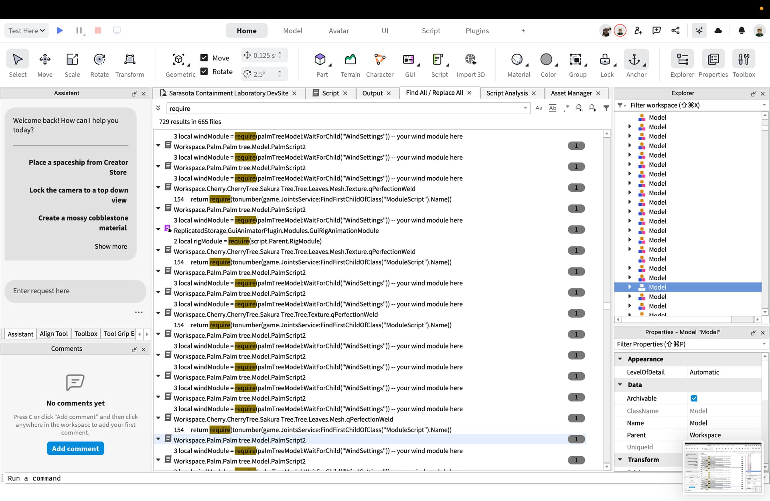The height and width of the screenshot is (501, 770).
Task: Collapse the Appearance properties section
Action: [x=621, y=359]
